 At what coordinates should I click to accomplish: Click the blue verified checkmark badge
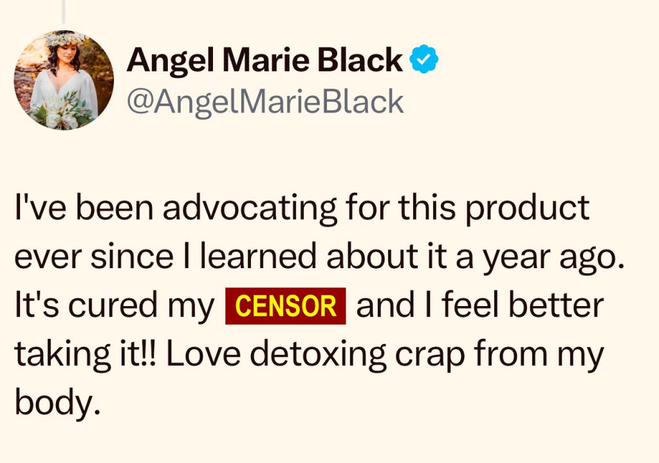[424, 60]
